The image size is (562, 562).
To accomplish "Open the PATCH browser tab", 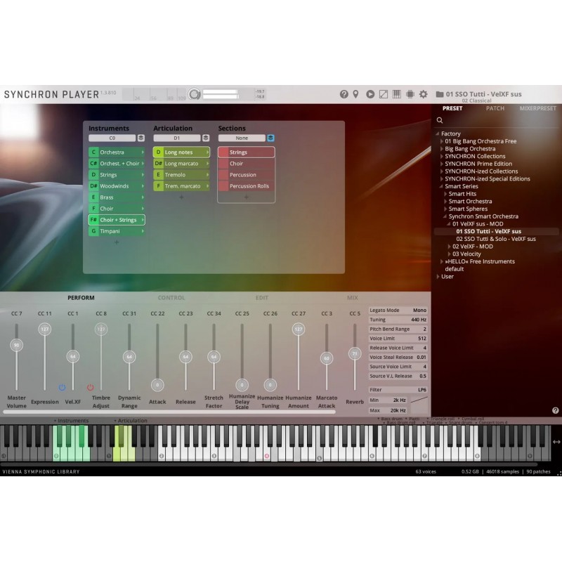I will (x=495, y=109).
